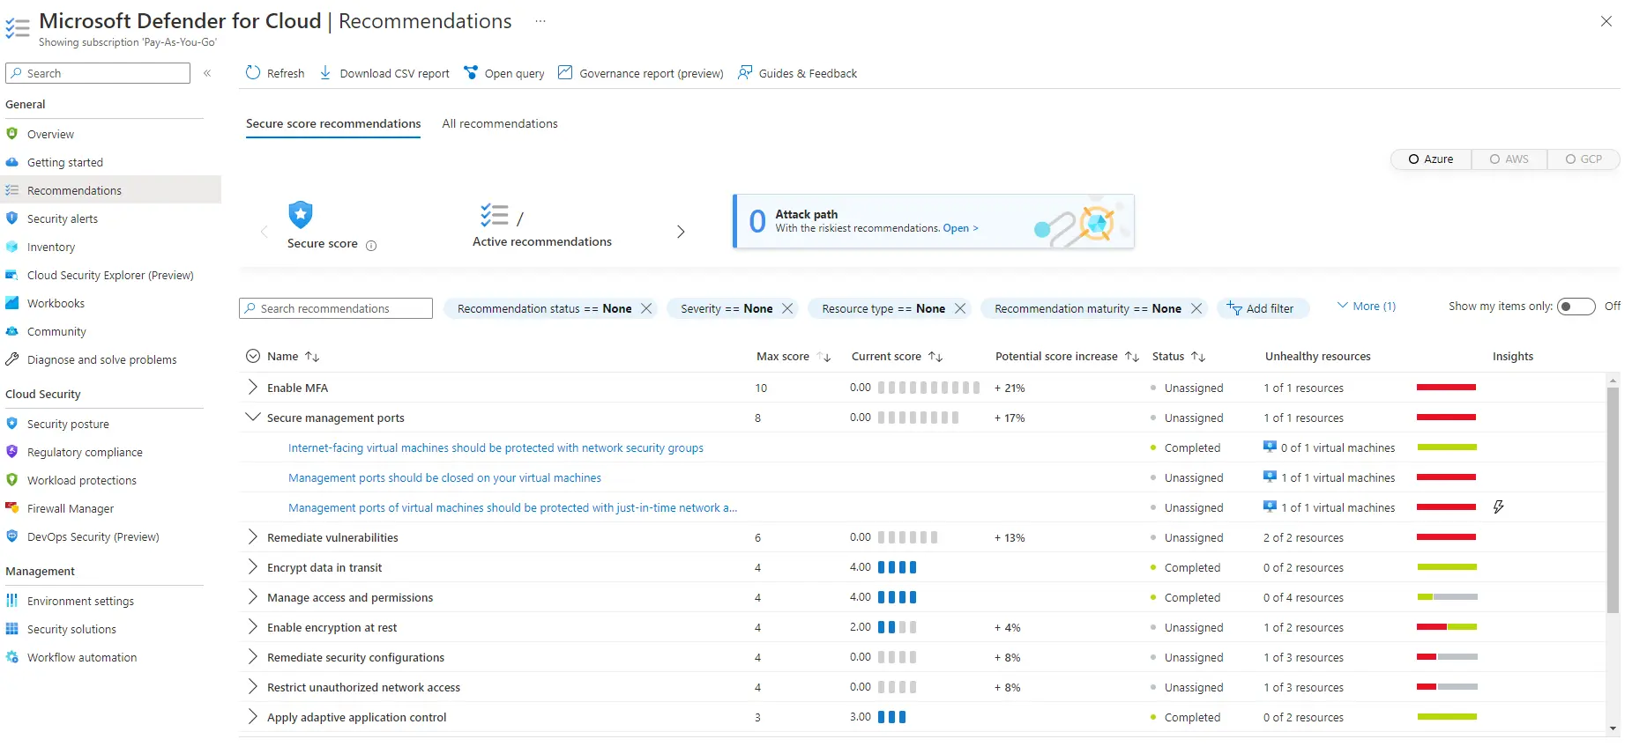Viewport: 1632px width, 754px height.
Task: Click the Secure score info icon
Action: point(371,246)
